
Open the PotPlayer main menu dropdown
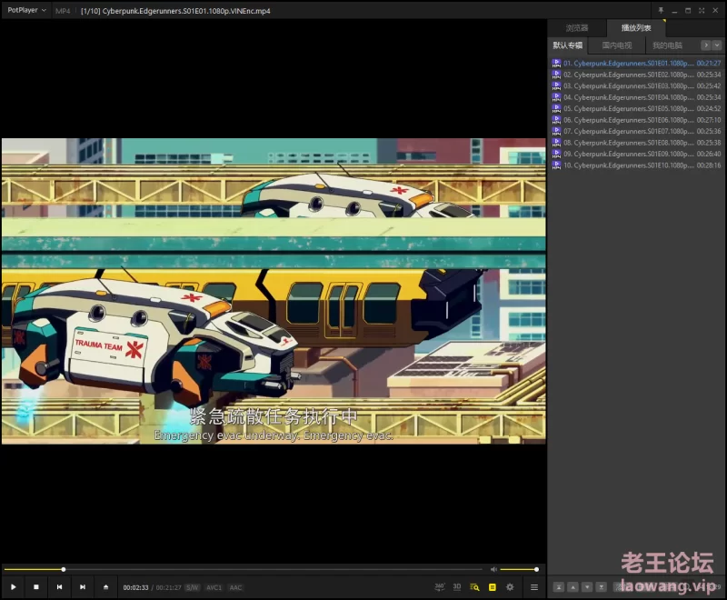coord(27,10)
